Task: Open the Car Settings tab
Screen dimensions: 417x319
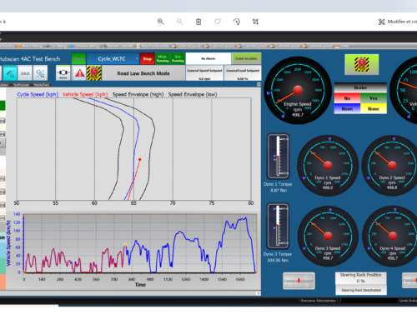Action: click(57, 46)
